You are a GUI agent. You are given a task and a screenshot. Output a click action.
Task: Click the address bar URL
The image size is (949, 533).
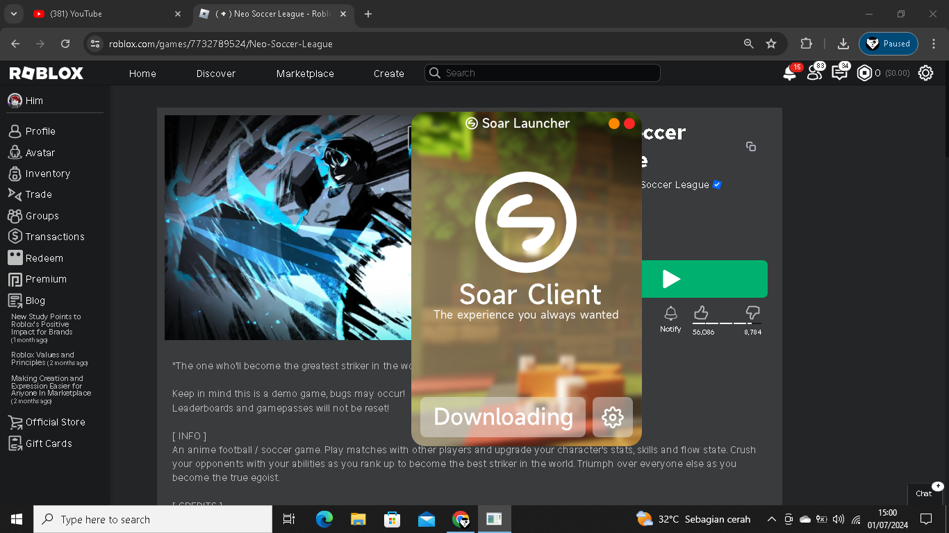point(221,44)
